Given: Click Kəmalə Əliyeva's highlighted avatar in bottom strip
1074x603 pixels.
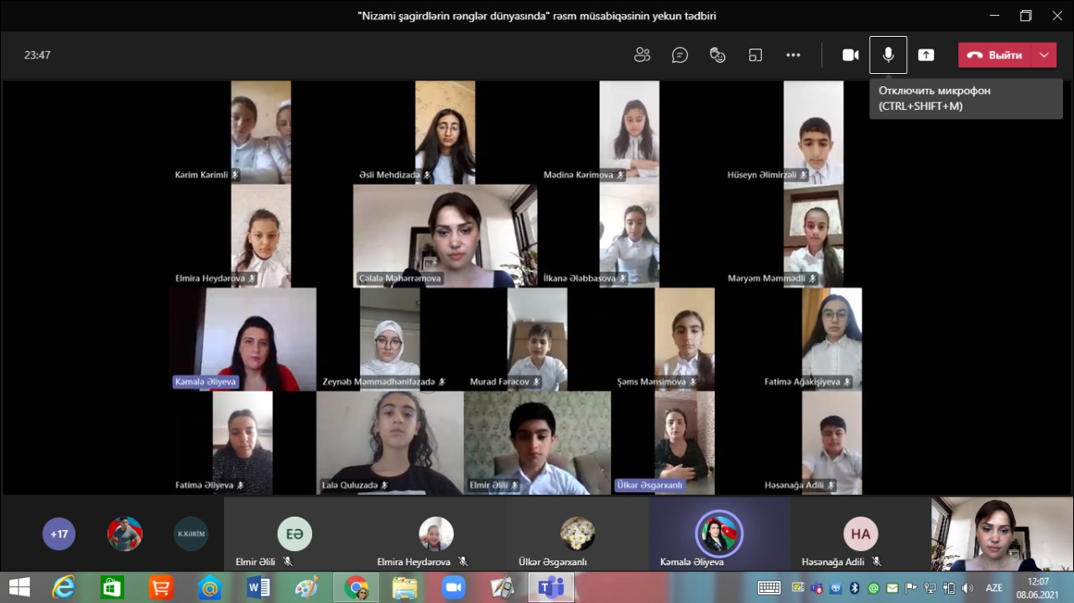Looking at the screenshot, I should [719, 534].
